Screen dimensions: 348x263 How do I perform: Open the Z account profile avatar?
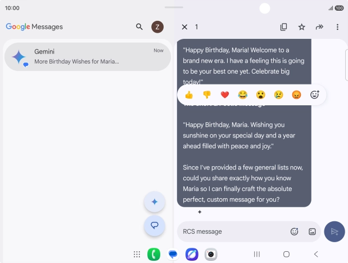(157, 27)
